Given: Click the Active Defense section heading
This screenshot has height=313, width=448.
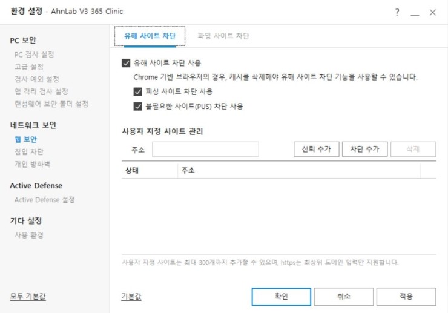Looking at the screenshot, I should coord(36,186).
